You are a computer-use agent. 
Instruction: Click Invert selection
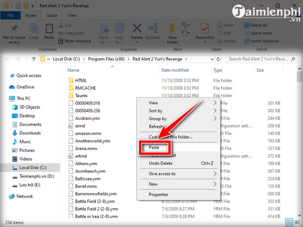point(261,41)
